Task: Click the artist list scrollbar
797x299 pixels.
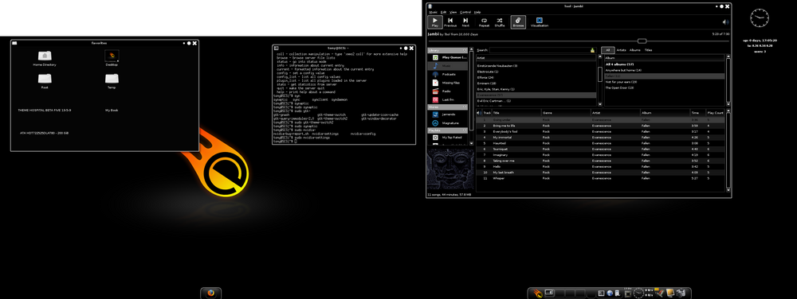Action: [599, 74]
